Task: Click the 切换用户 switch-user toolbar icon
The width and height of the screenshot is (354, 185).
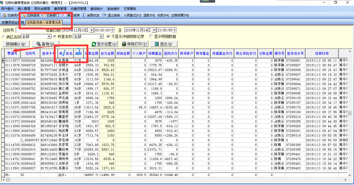Action: (x=4, y=15)
